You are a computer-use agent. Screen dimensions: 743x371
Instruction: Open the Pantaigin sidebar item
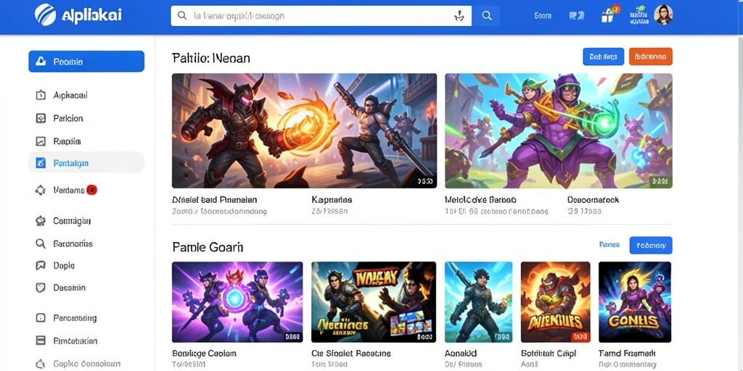pos(86,163)
